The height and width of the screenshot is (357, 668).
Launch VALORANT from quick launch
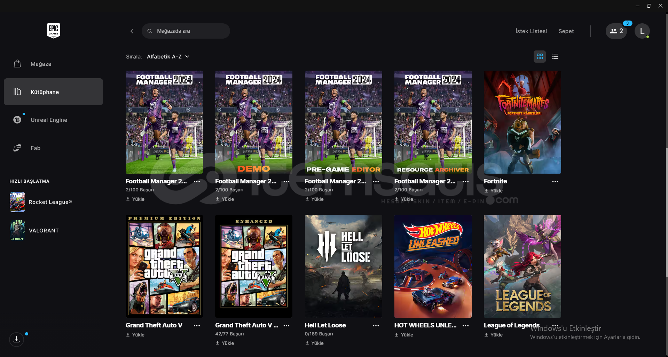34,231
